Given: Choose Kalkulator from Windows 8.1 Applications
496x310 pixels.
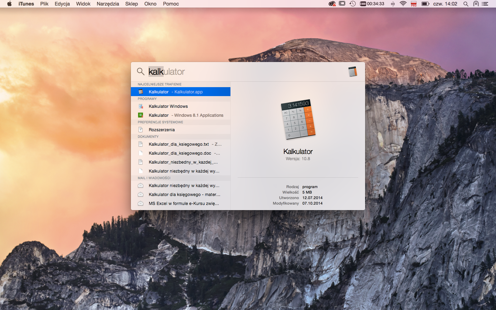Looking at the screenshot, I should pyautogui.click(x=180, y=115).
